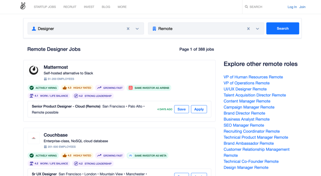Open the Couchbase company name

[55, 135]
